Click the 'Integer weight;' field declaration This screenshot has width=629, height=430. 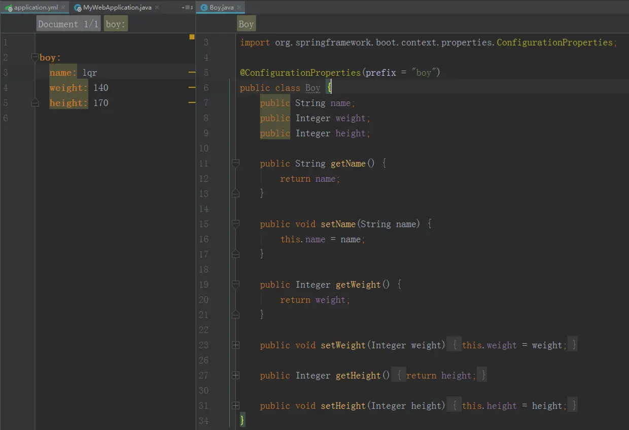coord(333,118)
